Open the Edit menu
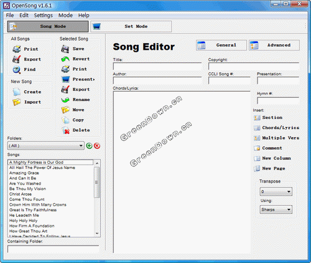The image size is (311, 263). point(24,16)
